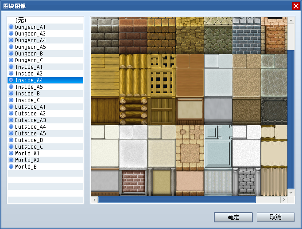Click the blue icon beside Inside_A1

pos(11,67)
